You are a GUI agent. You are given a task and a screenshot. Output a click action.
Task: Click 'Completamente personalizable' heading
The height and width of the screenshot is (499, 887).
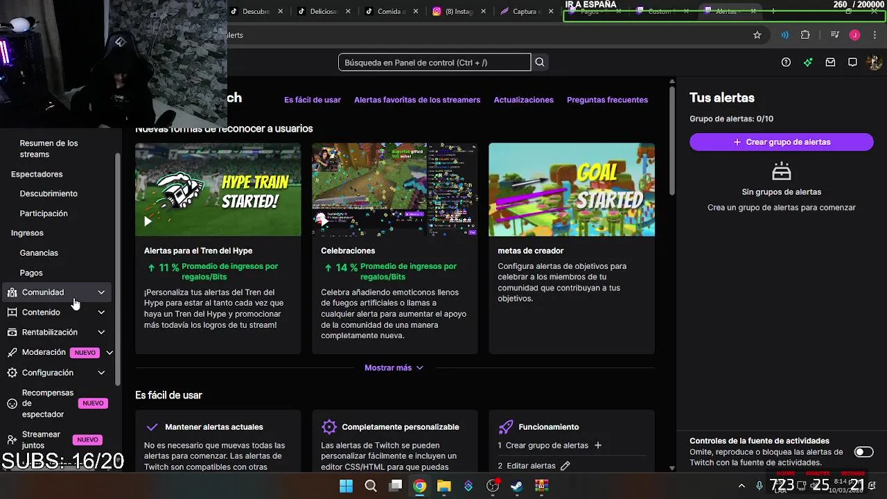pyautogui.click(x=401, y=427)
